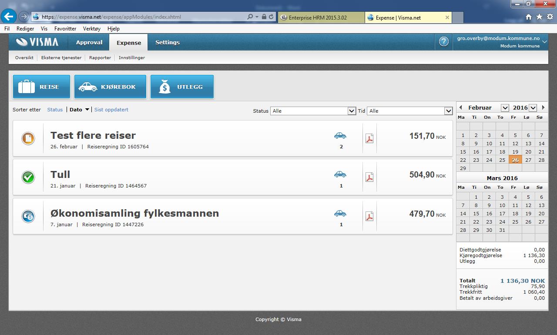Open the Settings tab
Image resolution: width=557 pixels, height=335 pixels.
[x=168, y=42]
